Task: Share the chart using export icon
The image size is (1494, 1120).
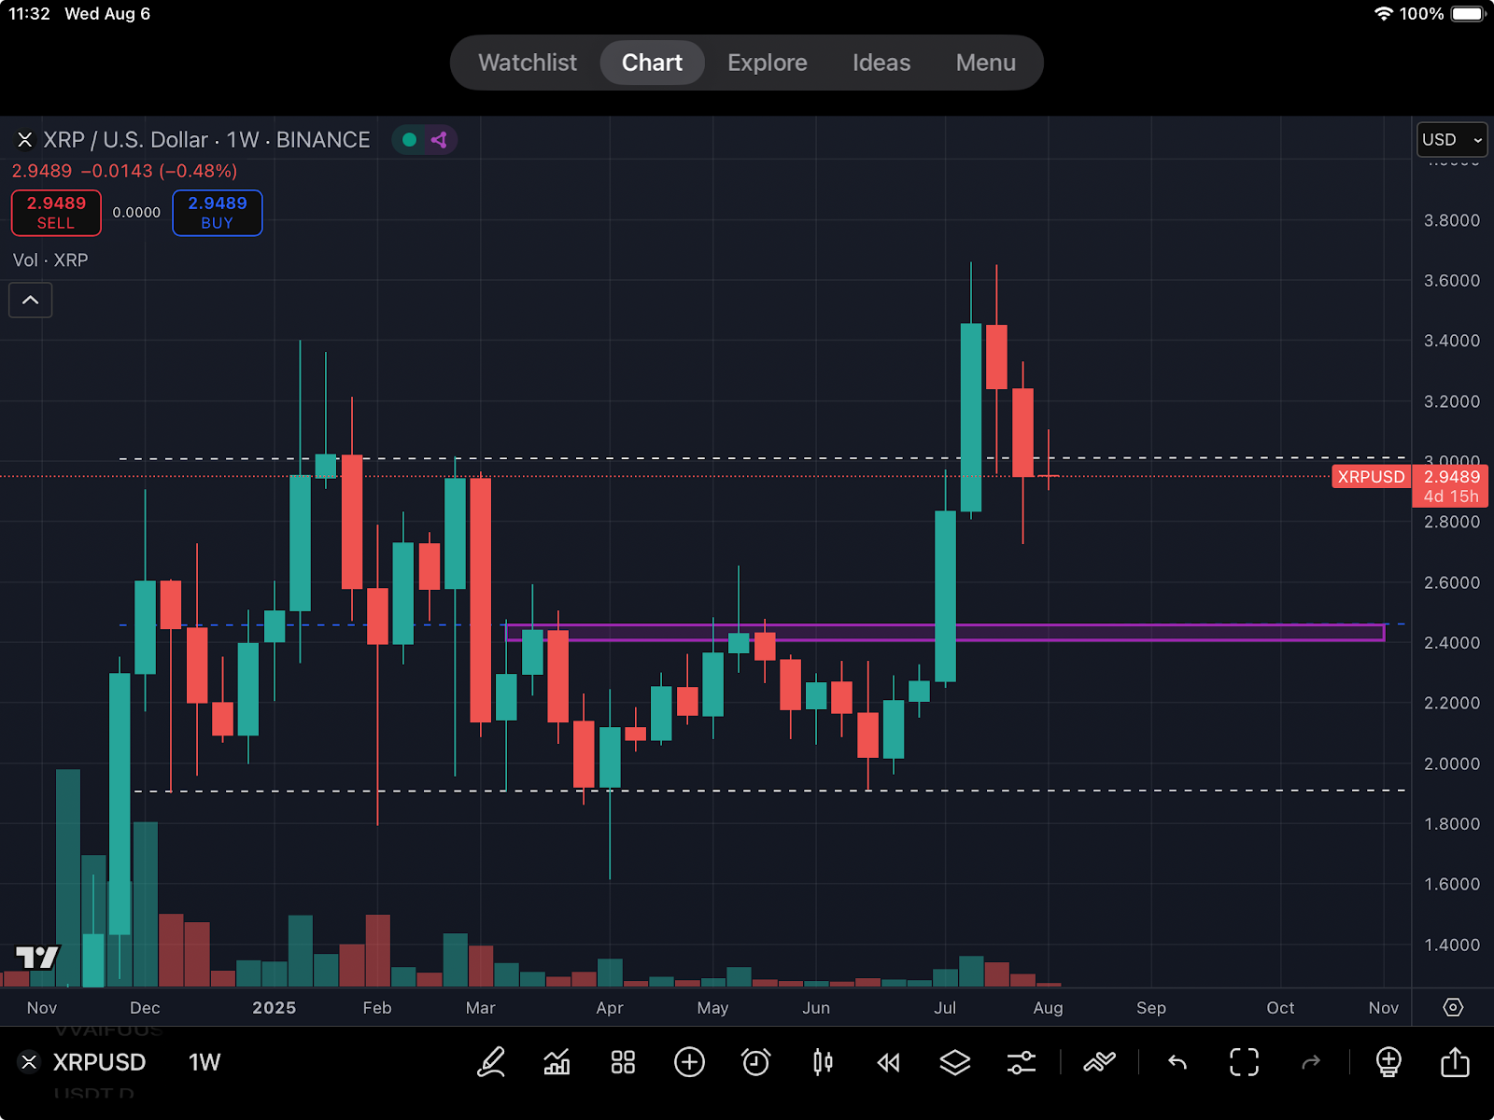Action: [1455, 1061]
